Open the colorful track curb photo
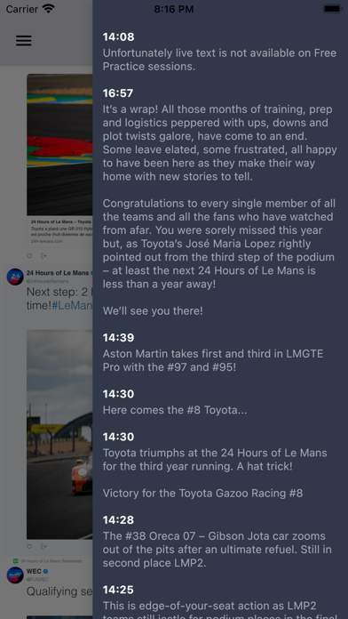348x619 pixels. (x=59, y=144)
